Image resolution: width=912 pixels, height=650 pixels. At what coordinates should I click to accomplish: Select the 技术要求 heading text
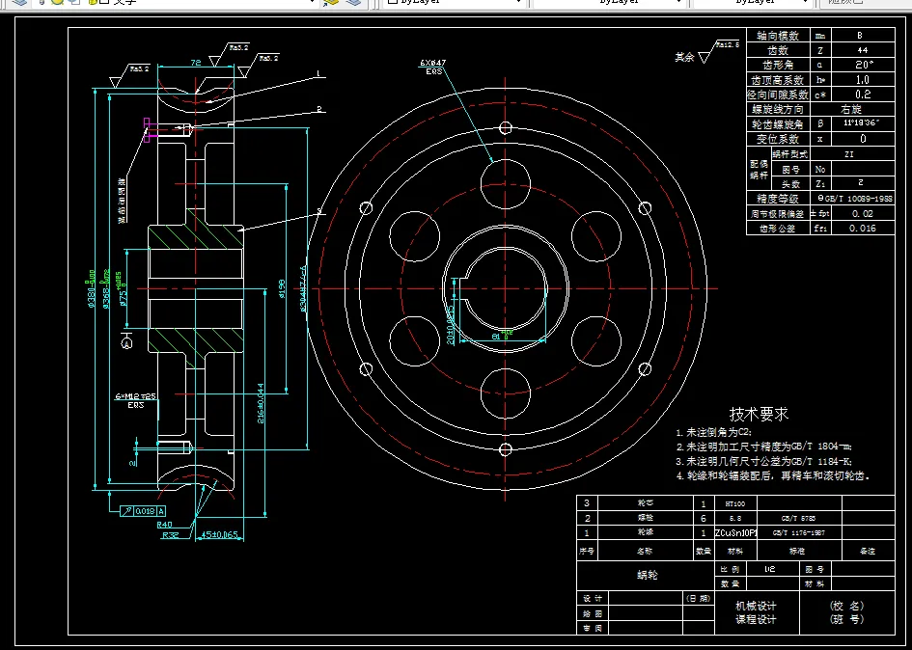[759, 414]
